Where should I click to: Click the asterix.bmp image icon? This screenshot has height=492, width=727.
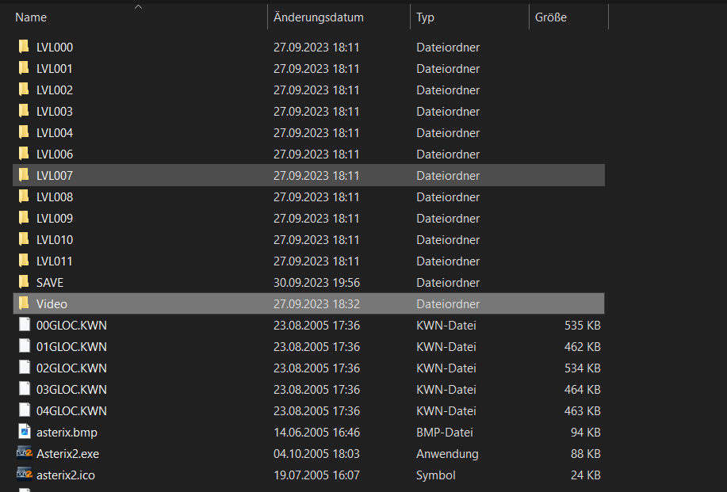(25, 432)
